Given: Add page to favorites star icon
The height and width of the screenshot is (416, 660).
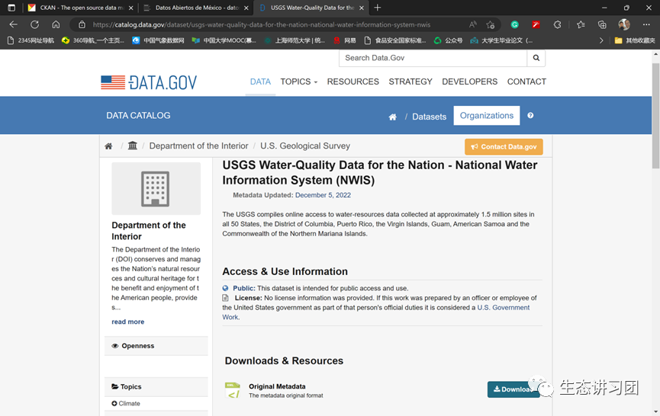Looking at the screenshot, I should [x=491, y=25].
